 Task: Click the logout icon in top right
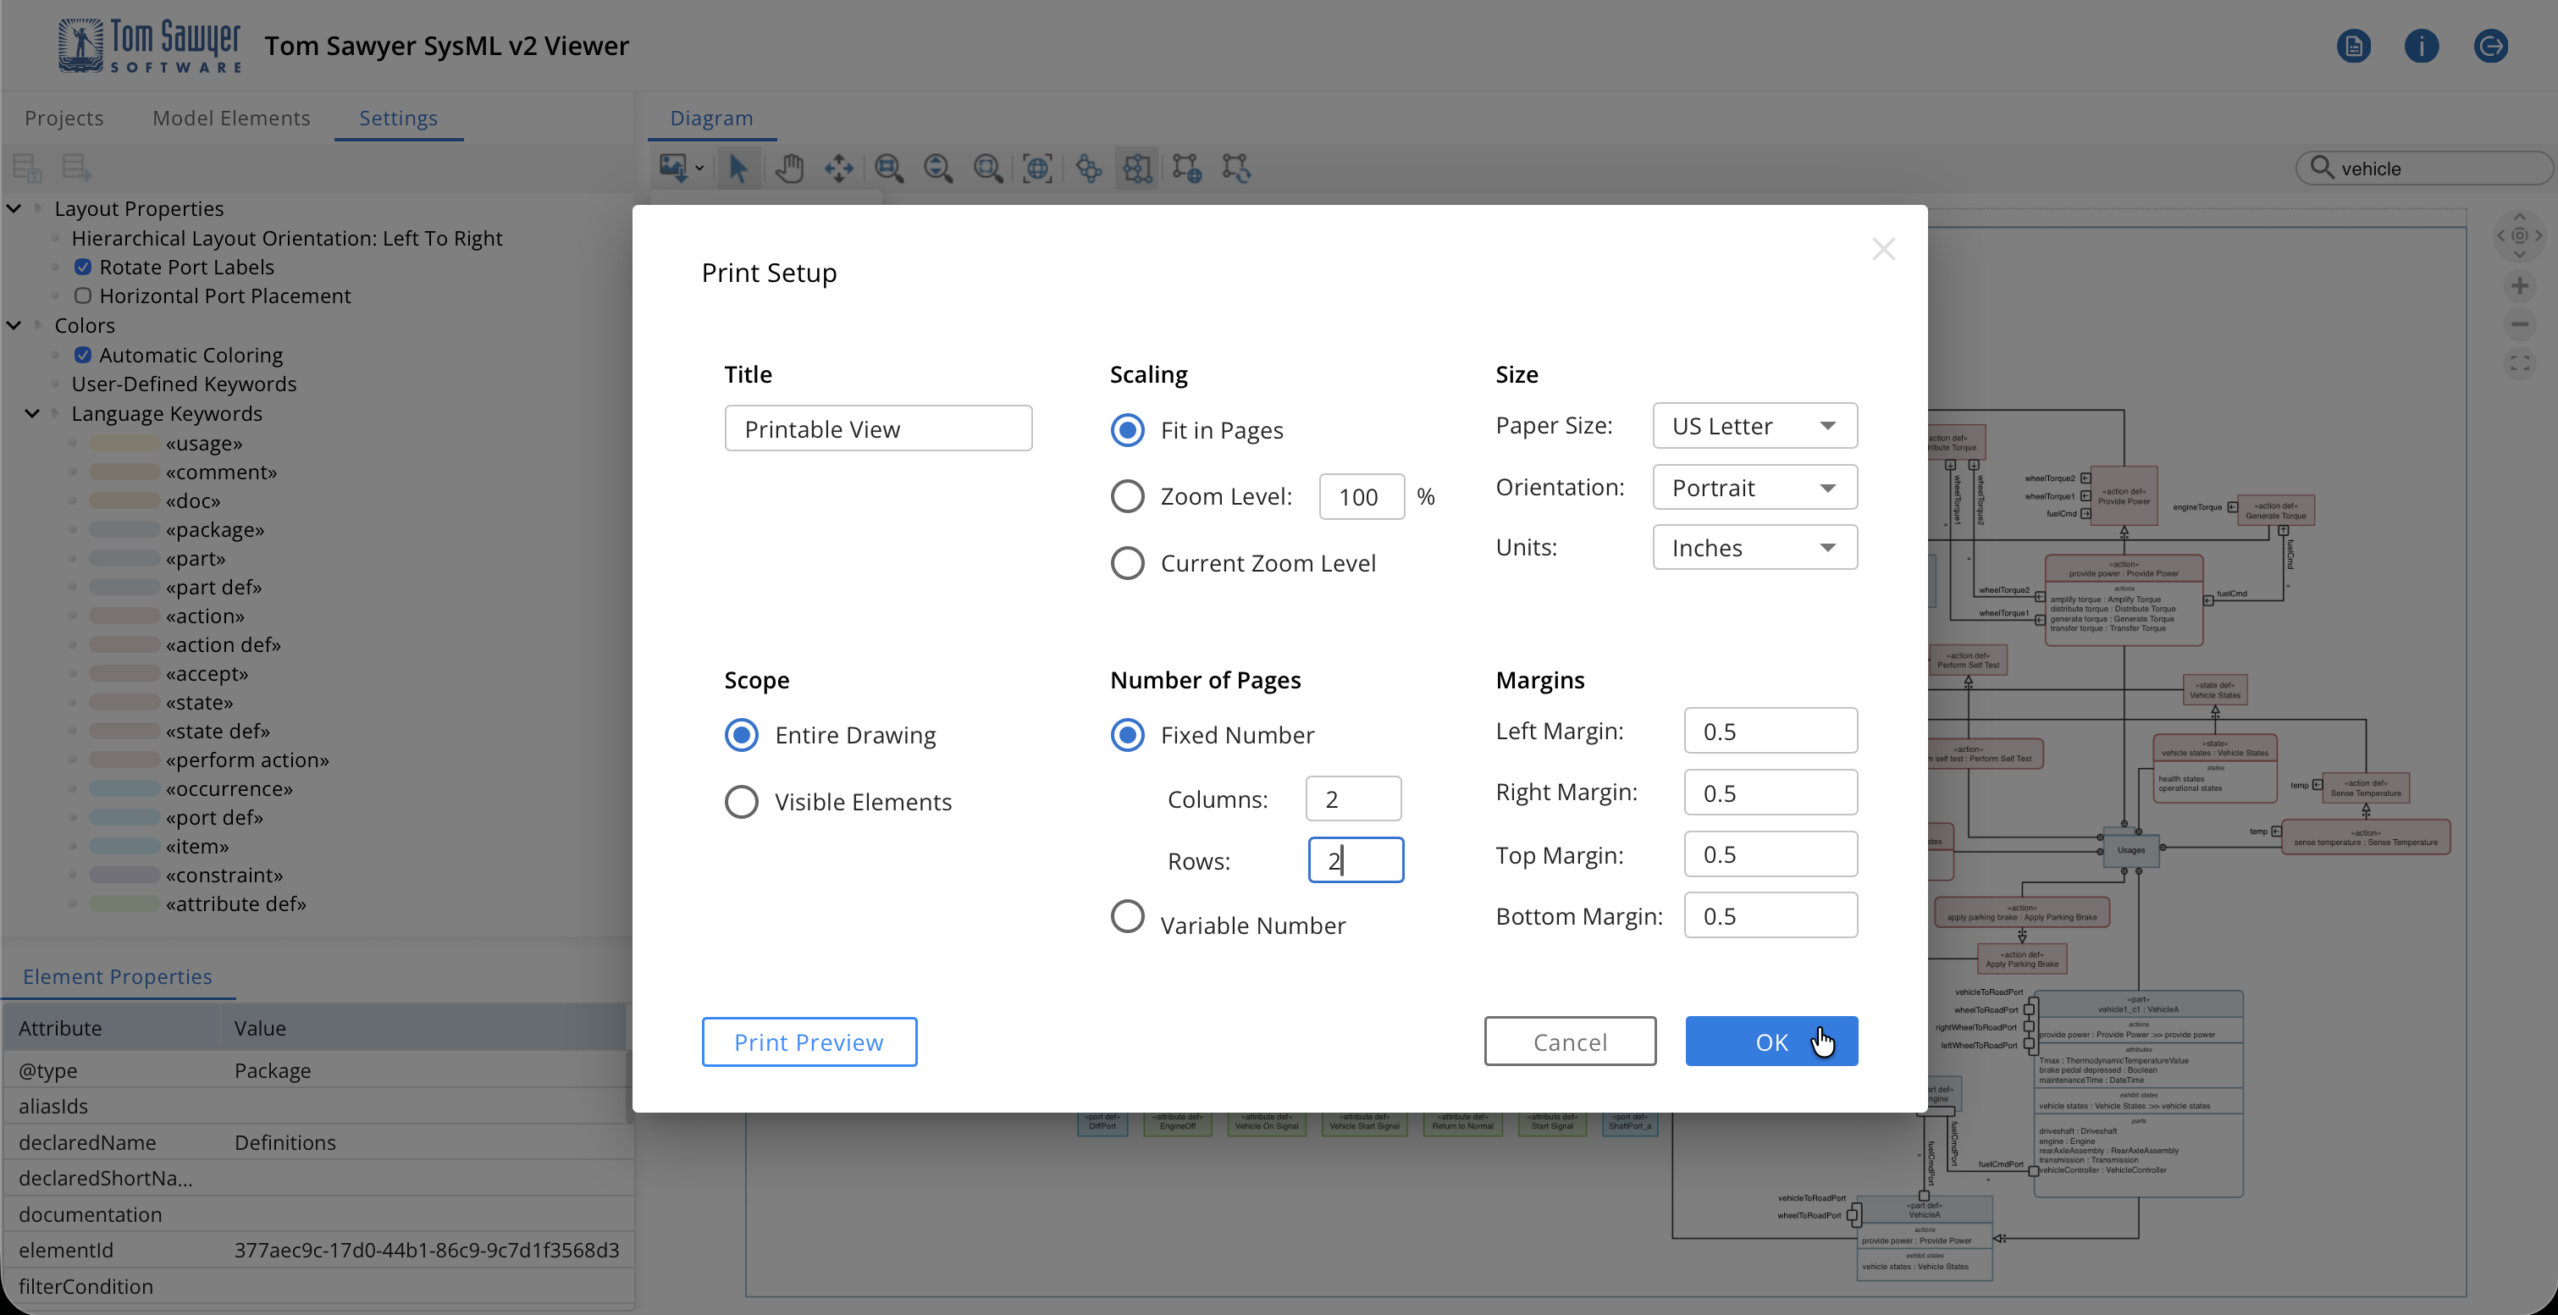[x=2490, y=46]
